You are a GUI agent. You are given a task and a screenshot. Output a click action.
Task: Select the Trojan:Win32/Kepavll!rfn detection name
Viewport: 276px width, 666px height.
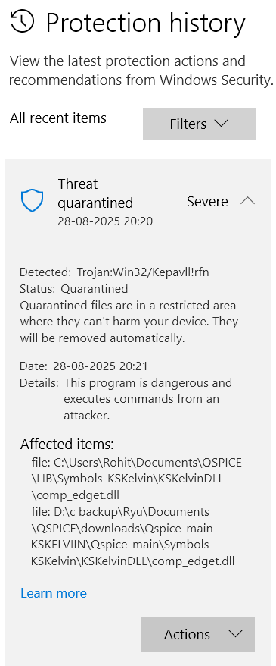pos(143,272)
